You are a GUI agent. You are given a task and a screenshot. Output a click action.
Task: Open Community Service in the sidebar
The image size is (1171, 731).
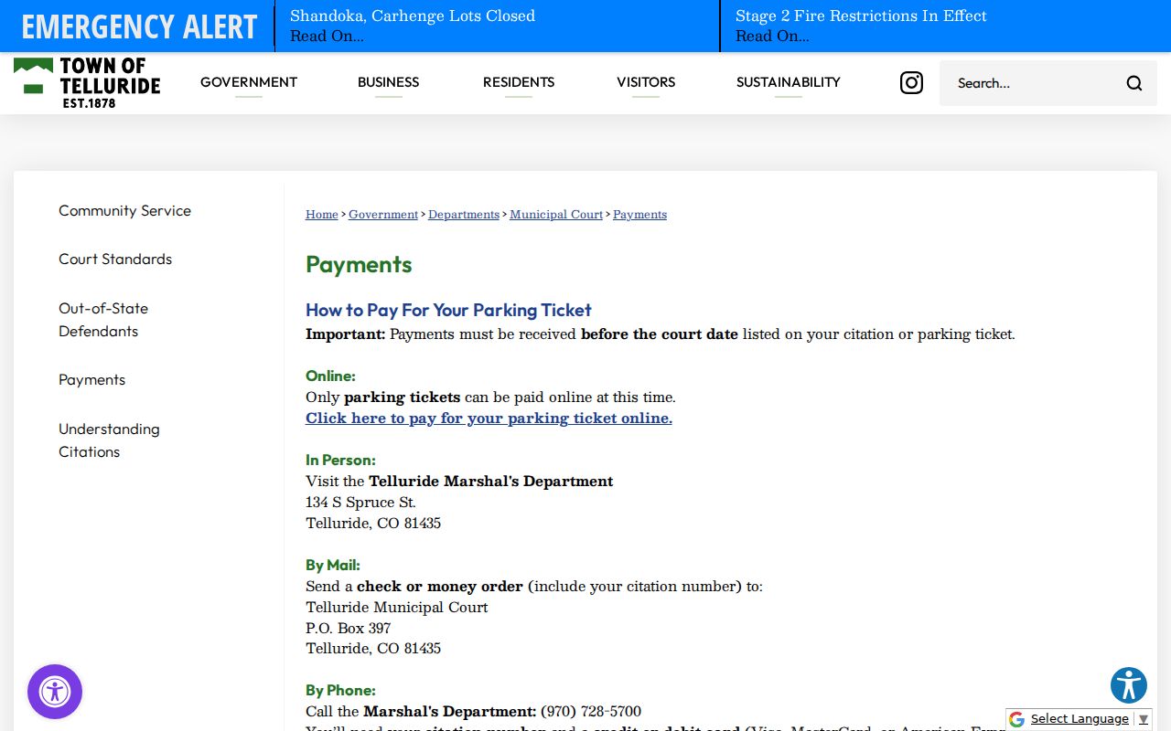click(124, 210)
